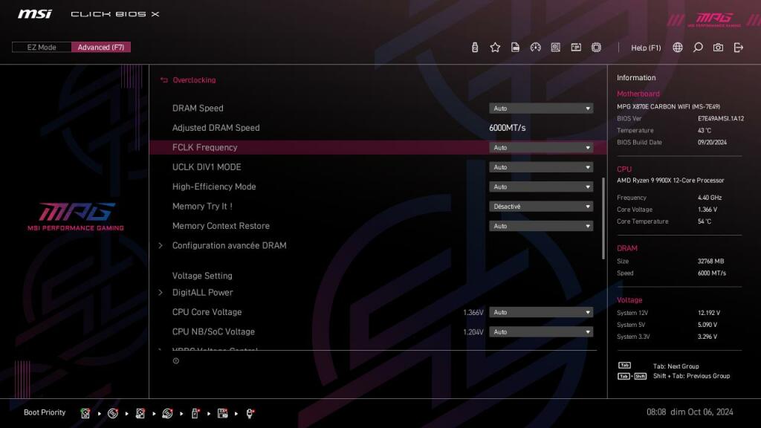
Task: Open the DRAM Speed dropdown
Action: (x=541, y=108)
